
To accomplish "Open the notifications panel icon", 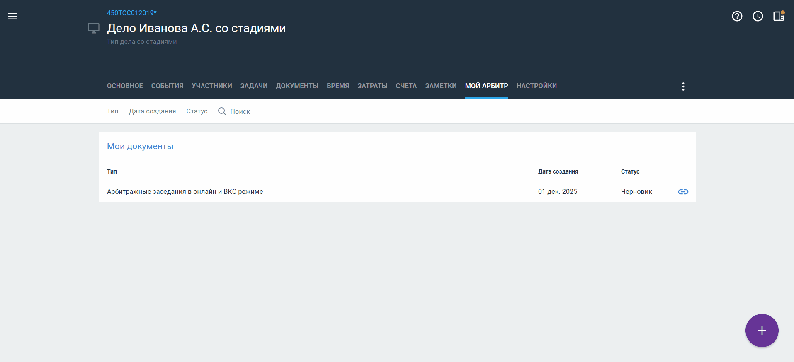I will pos(778,16).
